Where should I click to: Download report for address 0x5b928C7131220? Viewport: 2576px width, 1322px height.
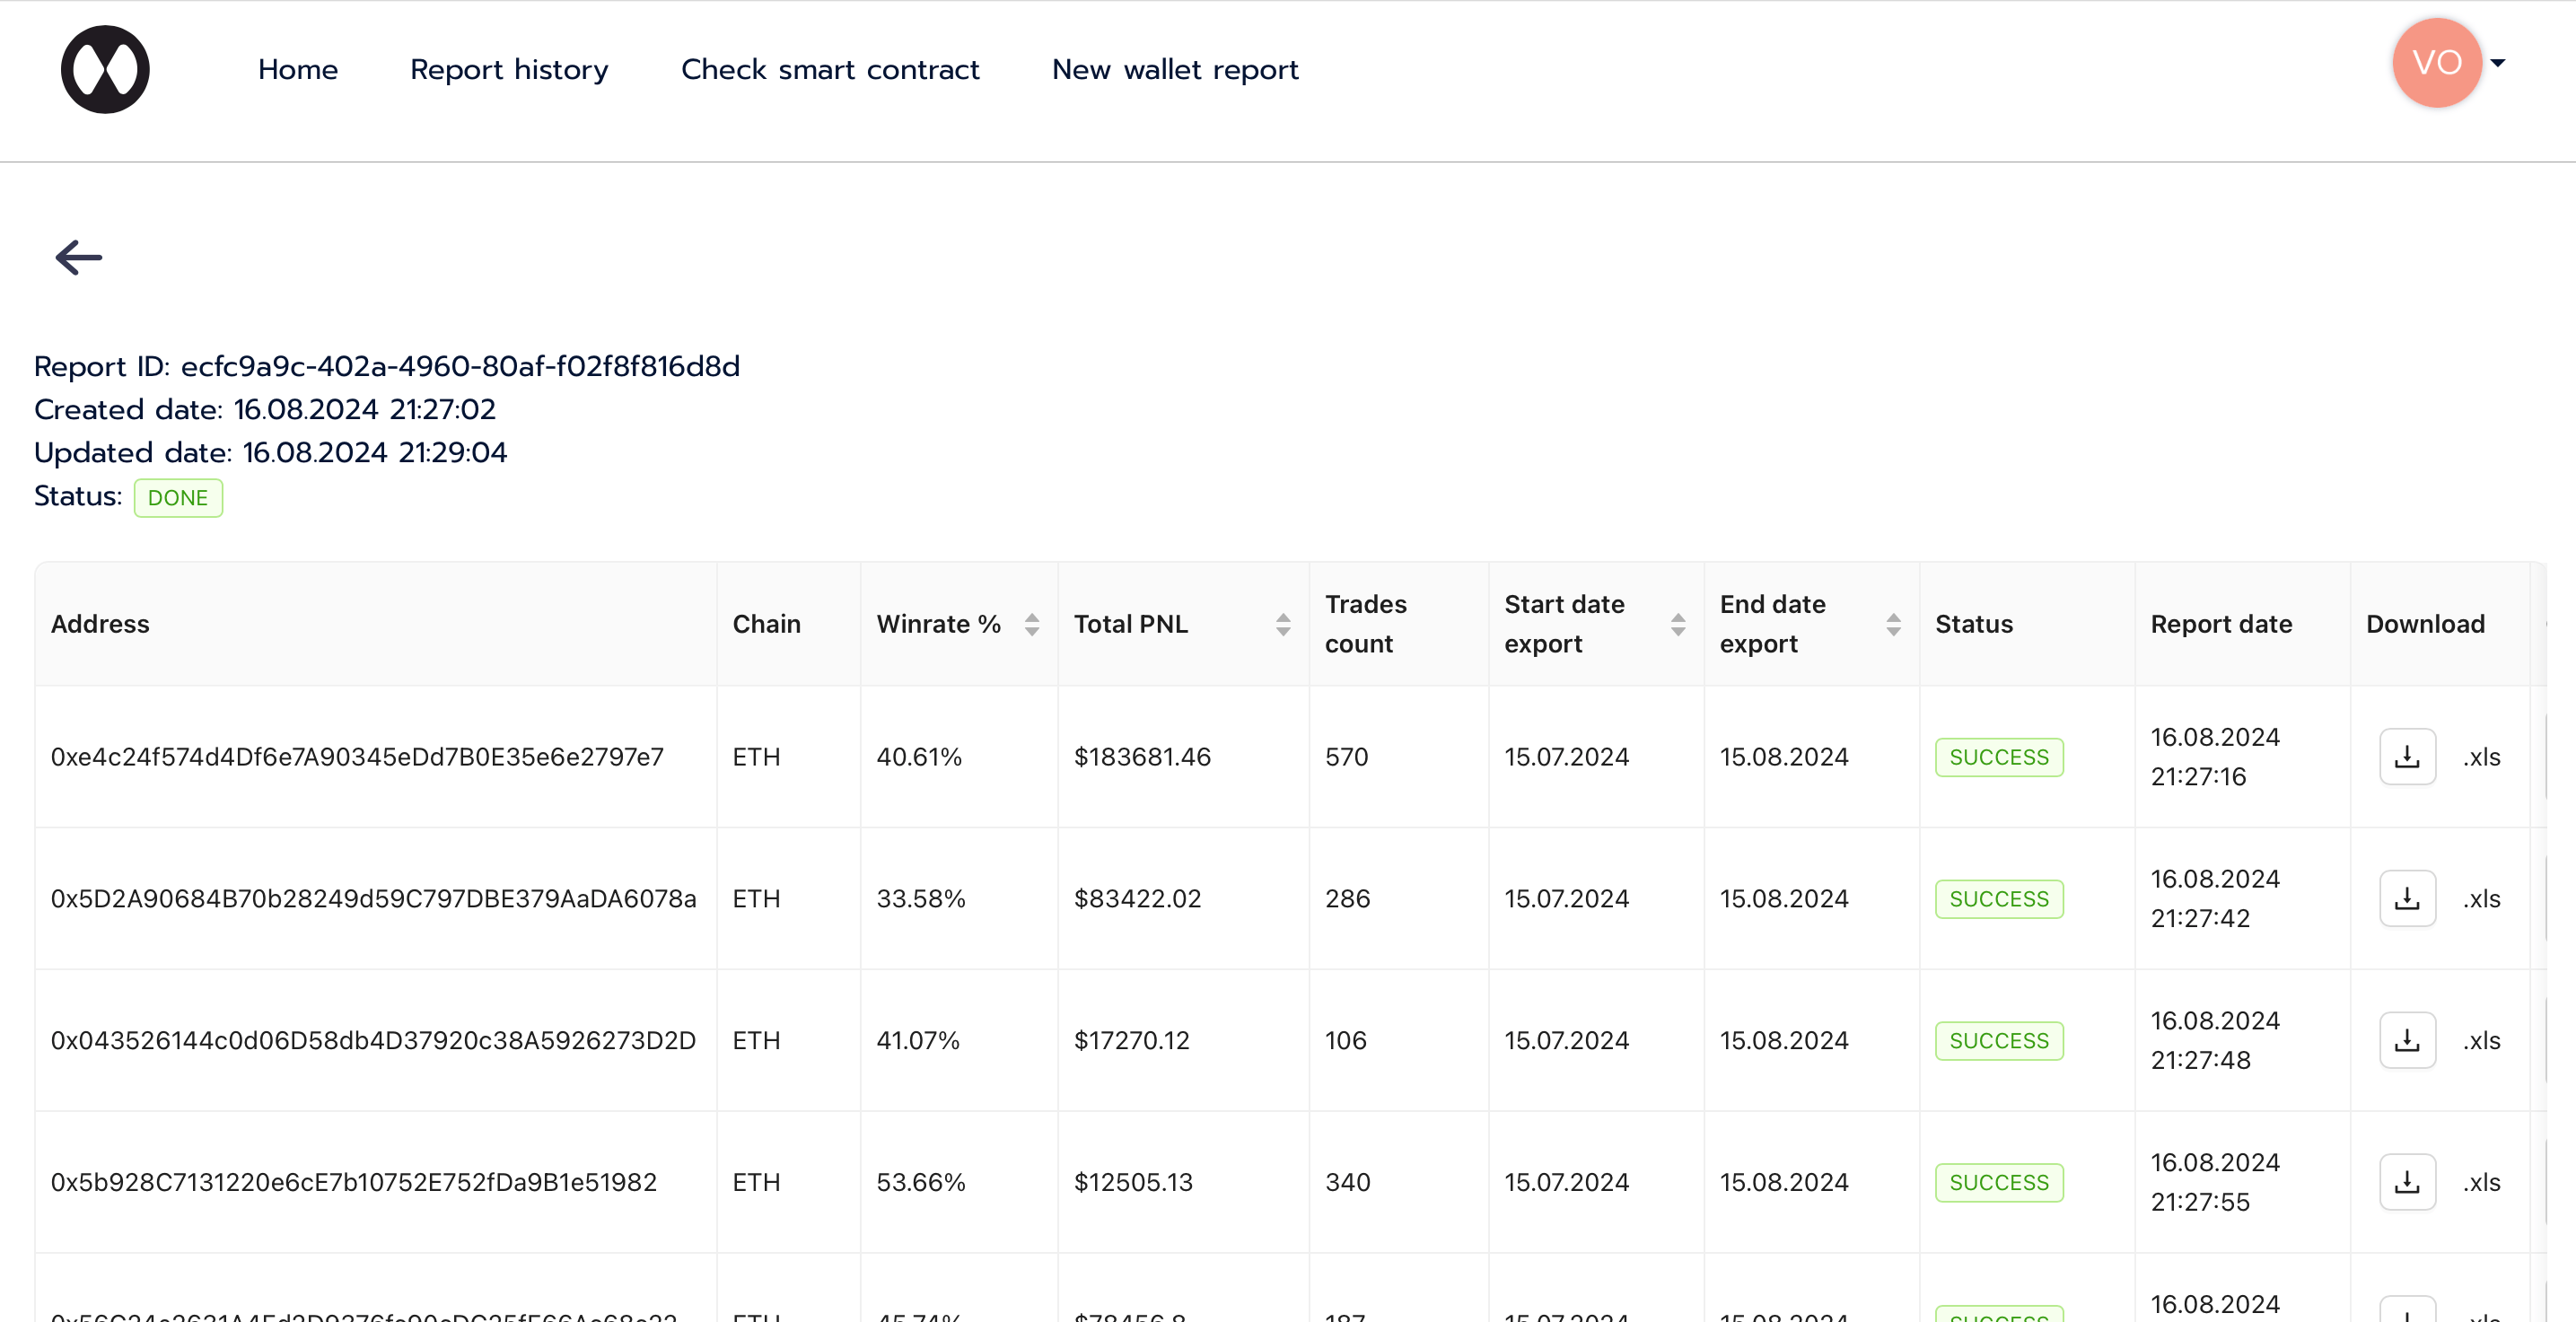[x=2406, y=1183]
